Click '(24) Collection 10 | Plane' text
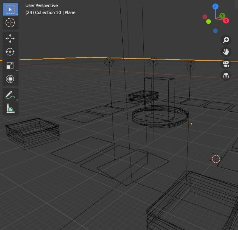Screen dimensions: 238x230 pyautogui.click(x=50, y=12)
